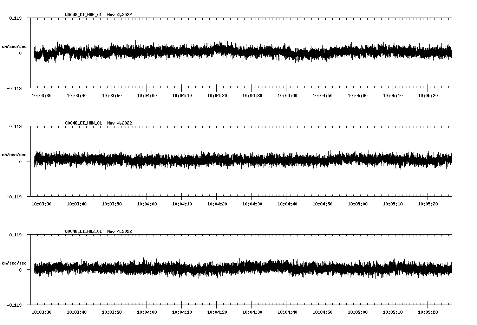Click 10:04:50 time label under HNZ plot
The height and width of the screenshot is (325, 477).
pos(322,312)
